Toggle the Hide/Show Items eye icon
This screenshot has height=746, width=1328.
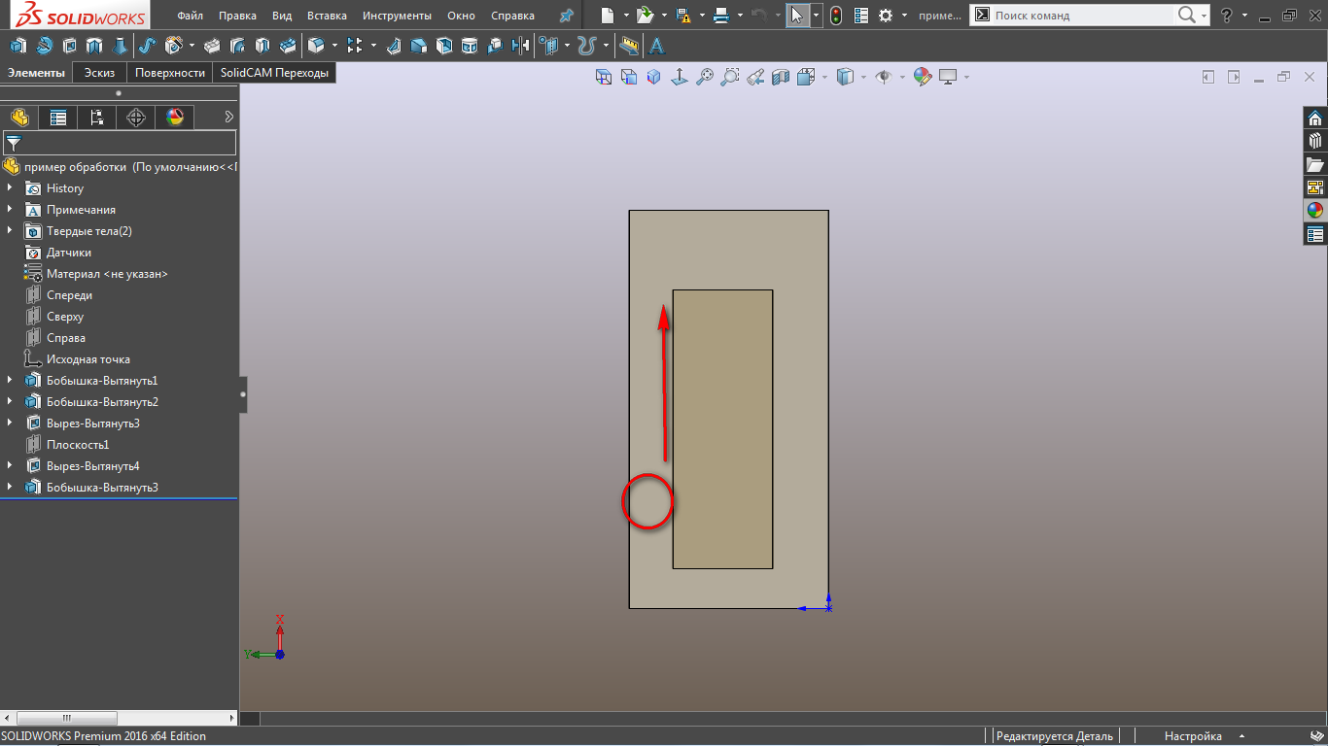(884, 77)
